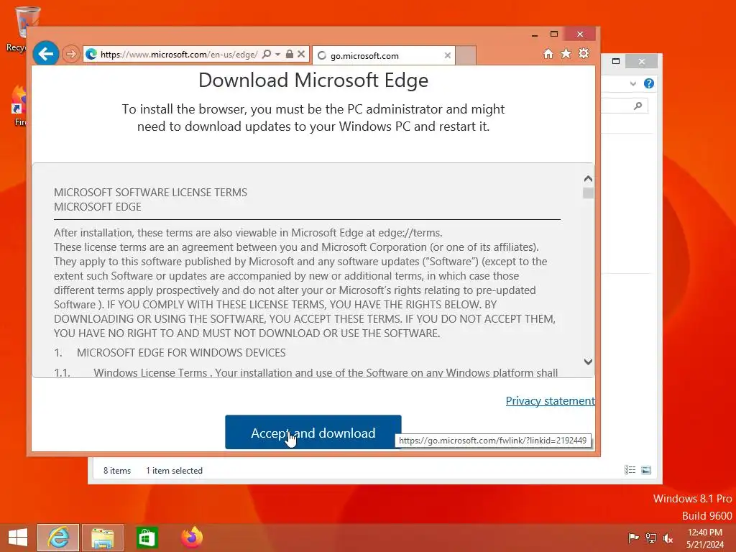
Task: Click the Internet Explorer forward arrow button
Action: point(71,55)
